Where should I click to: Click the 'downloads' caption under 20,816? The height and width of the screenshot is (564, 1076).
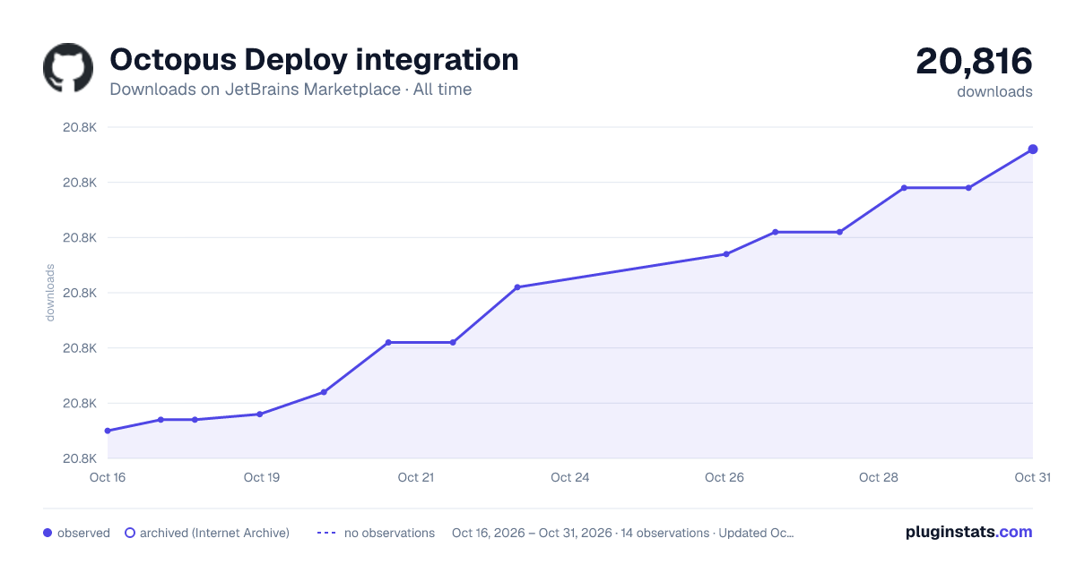tap(994, 91)
